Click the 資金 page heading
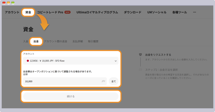 28,29
